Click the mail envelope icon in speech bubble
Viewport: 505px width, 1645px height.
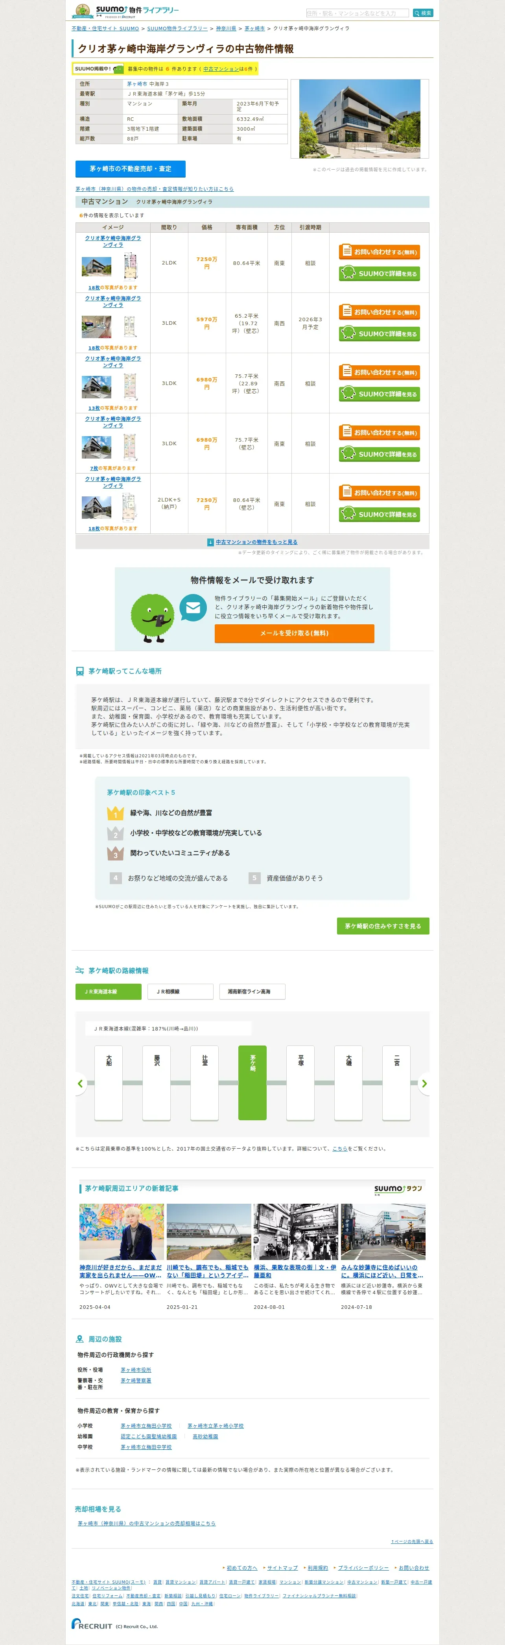[x=193, y=607]
